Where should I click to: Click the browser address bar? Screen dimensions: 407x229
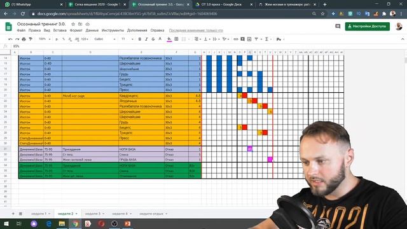point(171,14)
